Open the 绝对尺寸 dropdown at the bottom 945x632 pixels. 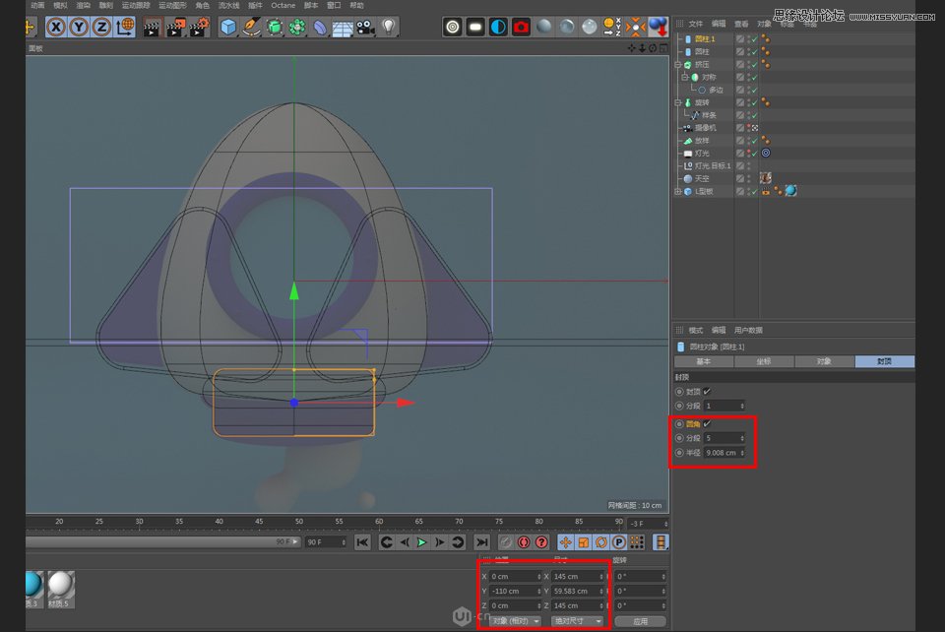[576, 621]
